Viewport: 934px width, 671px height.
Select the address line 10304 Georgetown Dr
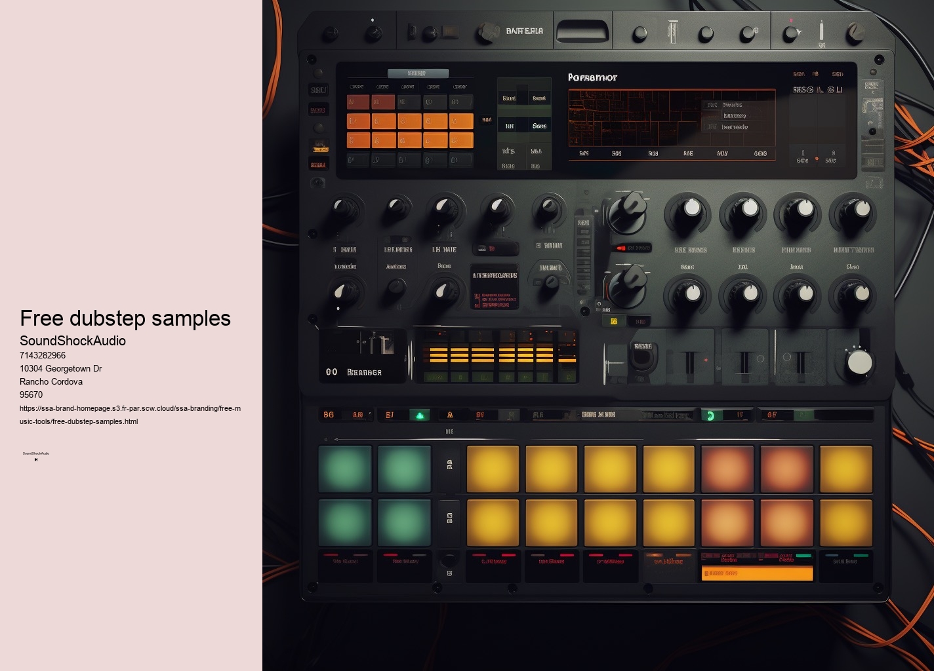coord(60,368)
